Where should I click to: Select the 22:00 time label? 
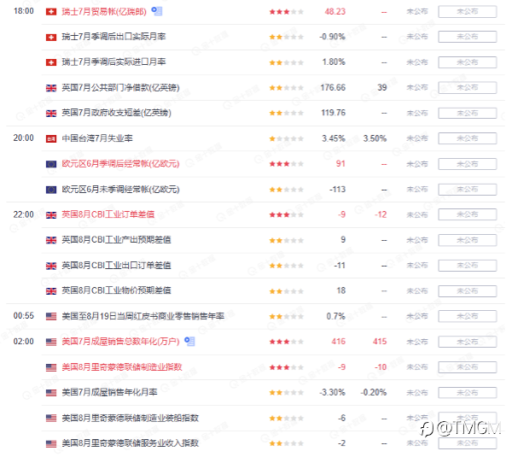pyautogui.click(x=24, y=214)
